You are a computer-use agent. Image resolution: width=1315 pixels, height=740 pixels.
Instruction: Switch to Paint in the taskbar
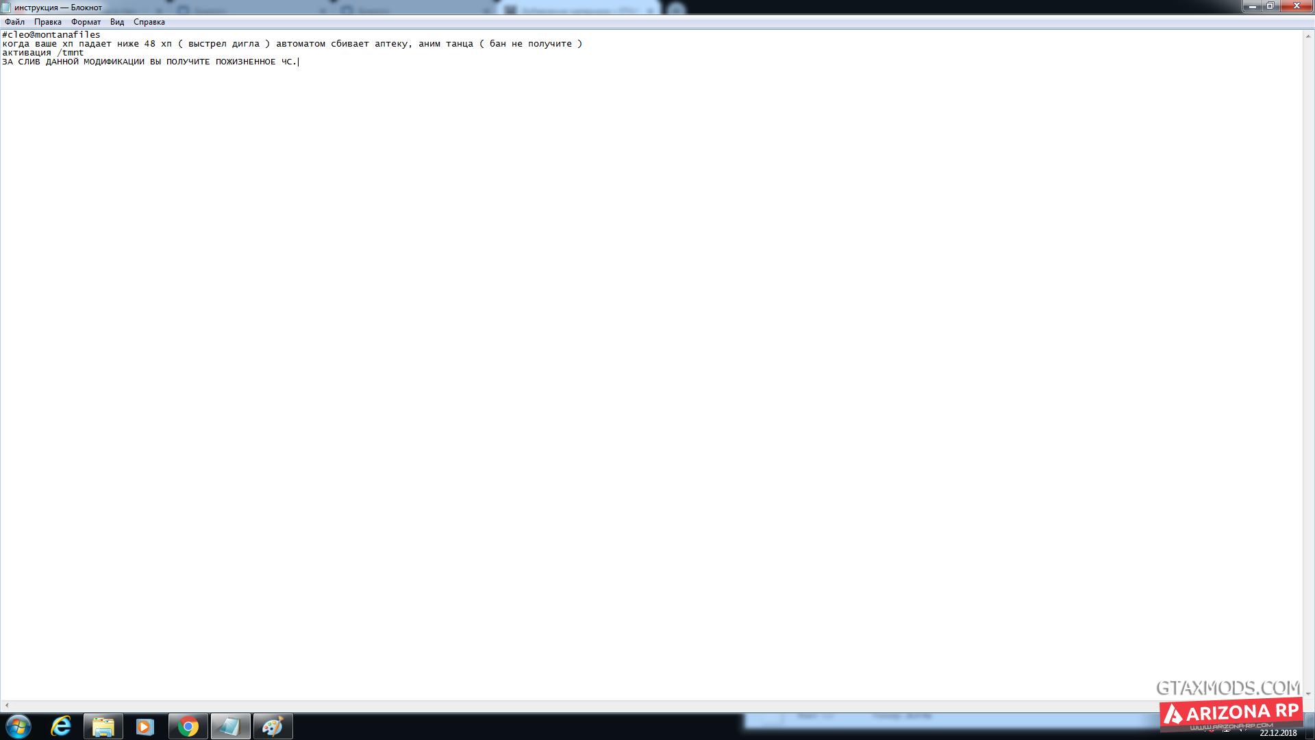tap(273, 726)
